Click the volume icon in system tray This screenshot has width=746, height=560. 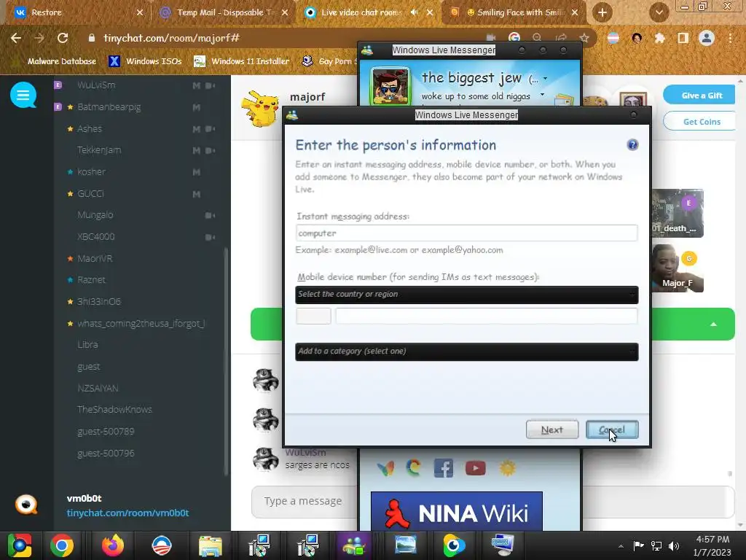[674, 545]
